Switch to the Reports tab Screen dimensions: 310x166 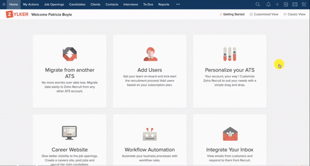point(164,4)
